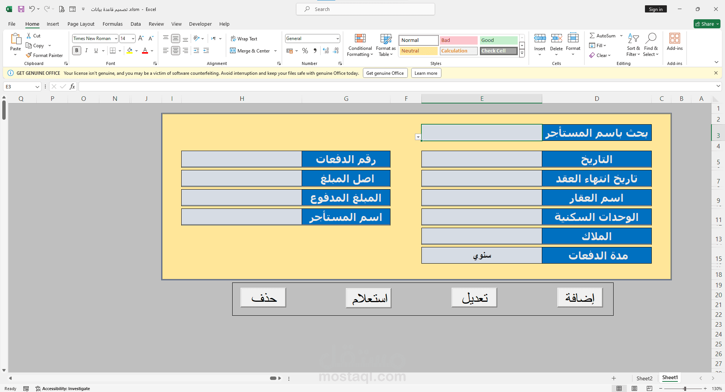Toggle underline formatting

tap(96, 50)
